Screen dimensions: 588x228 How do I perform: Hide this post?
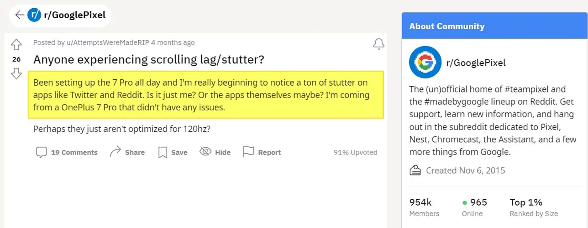click(223, 152)
